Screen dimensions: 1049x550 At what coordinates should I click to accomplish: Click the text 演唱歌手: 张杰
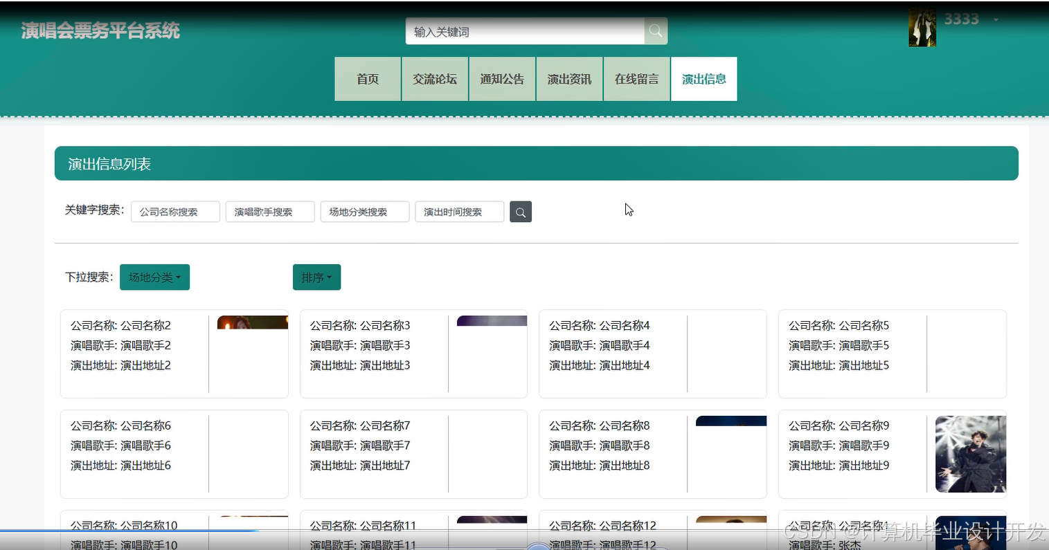pos(825,544)
